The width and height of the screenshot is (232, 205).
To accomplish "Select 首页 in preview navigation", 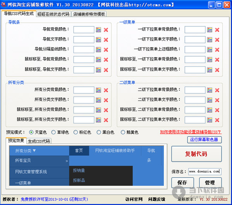I will 79,151.
